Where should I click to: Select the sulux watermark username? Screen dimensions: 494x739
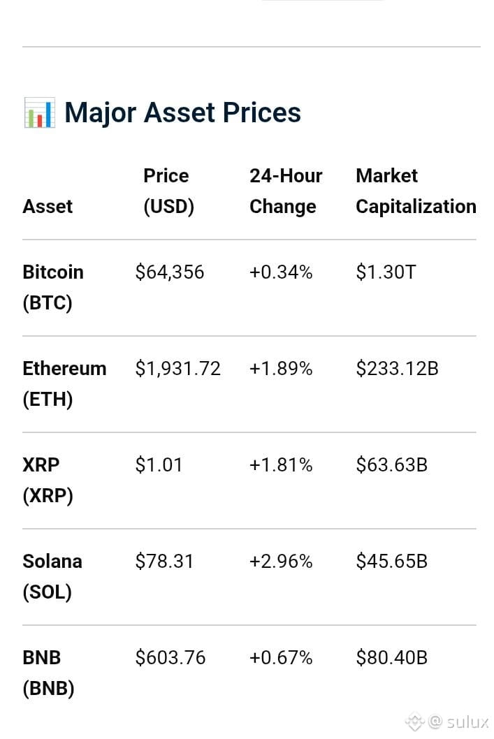(x=467, y=722)
